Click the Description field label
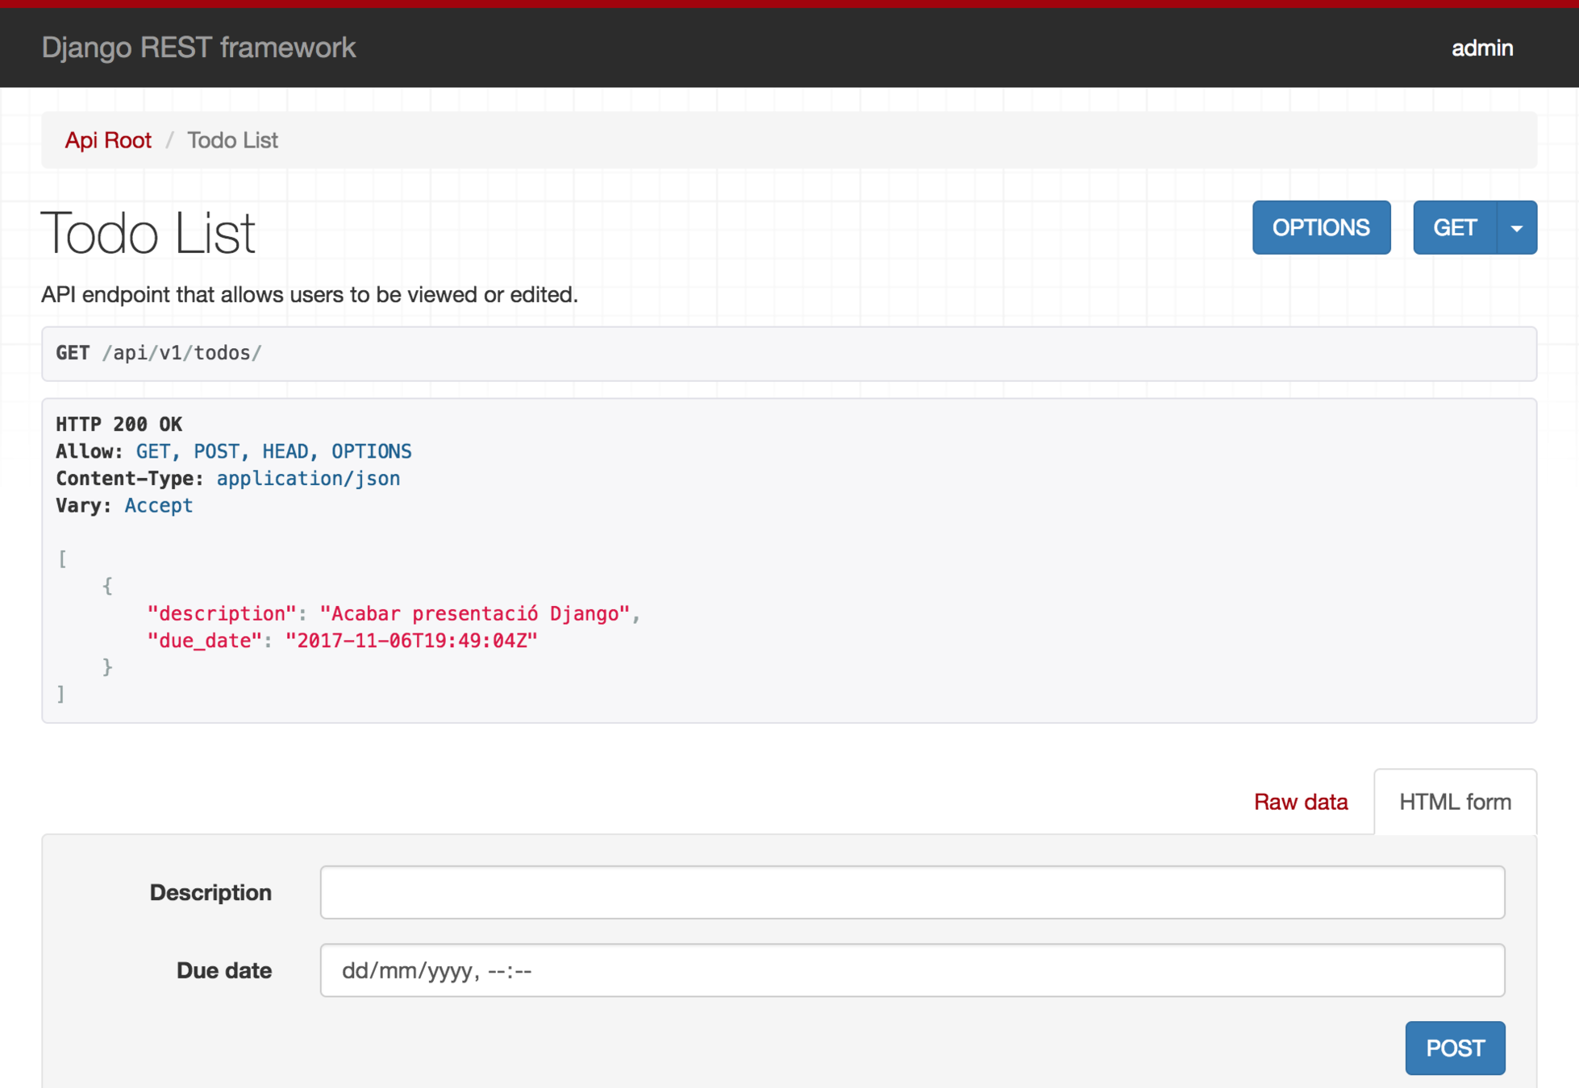The width and height of the screenshot is (1579, 1088). point(210,892)
